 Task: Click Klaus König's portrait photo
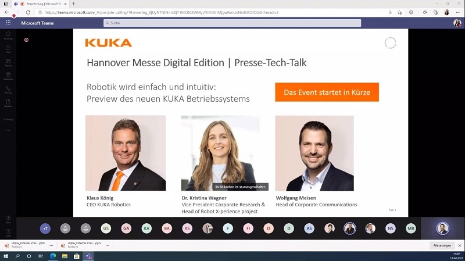(x=126, y=153)
